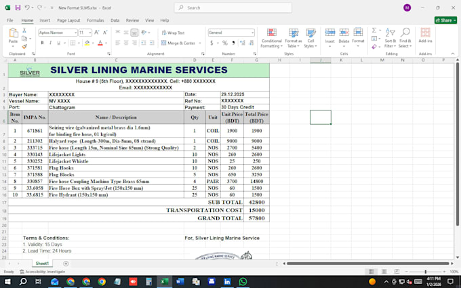Click the Align Left icon
The width and height of the screenshot is (461, 288).
click(x=117, y=43)
